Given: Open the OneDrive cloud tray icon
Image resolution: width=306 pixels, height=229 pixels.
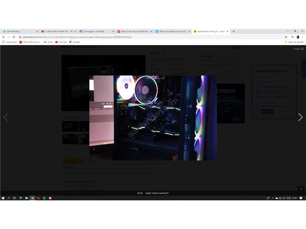Looking at the screenshot, I should 277,198.
